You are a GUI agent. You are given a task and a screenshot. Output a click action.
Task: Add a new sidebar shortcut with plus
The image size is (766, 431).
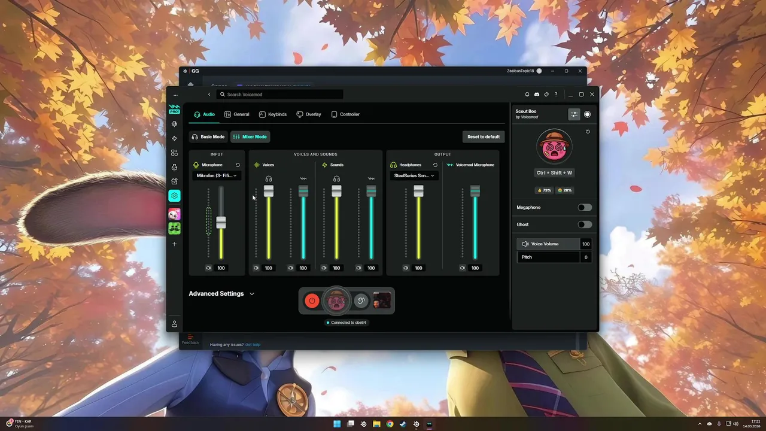point(174,244)
